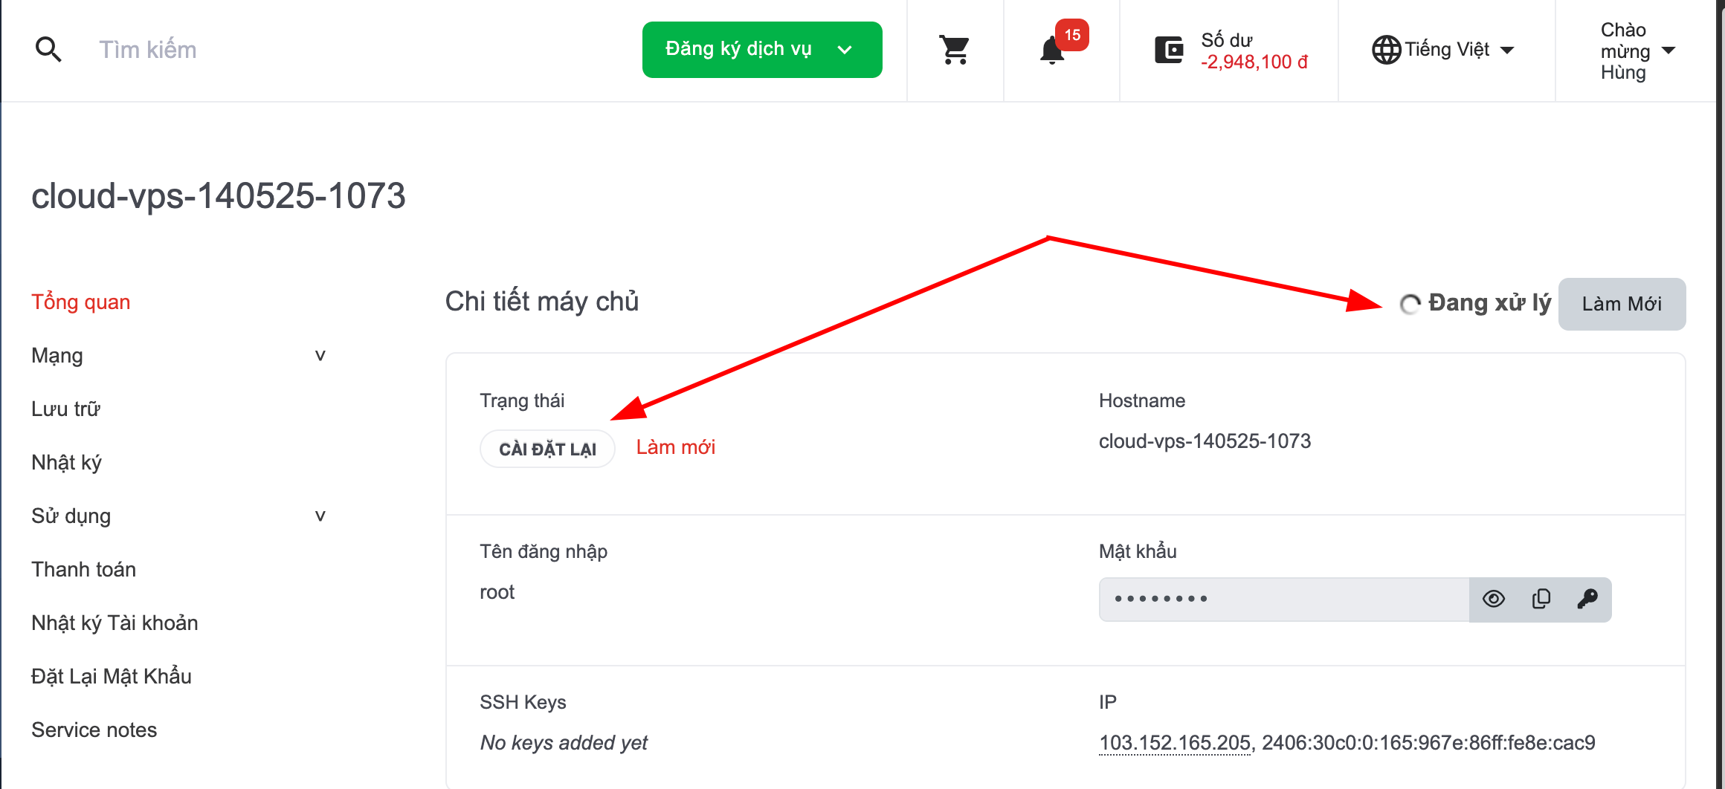The height and width of the screenshot is (789, 1725).
Task: Open the shopping cart
Action: (x=955, y=48)
